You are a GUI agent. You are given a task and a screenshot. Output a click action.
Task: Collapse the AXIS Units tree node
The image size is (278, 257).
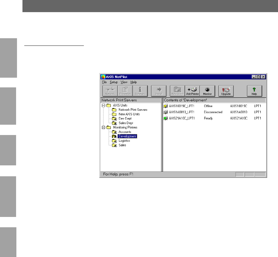click(x=103, y=105)
